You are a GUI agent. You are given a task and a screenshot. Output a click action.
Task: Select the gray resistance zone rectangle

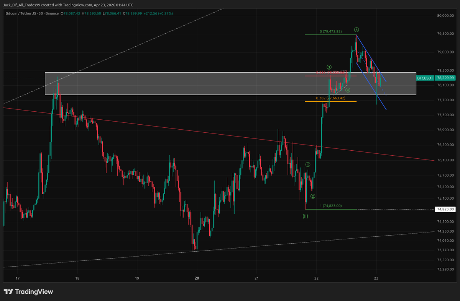pos(230,83)
